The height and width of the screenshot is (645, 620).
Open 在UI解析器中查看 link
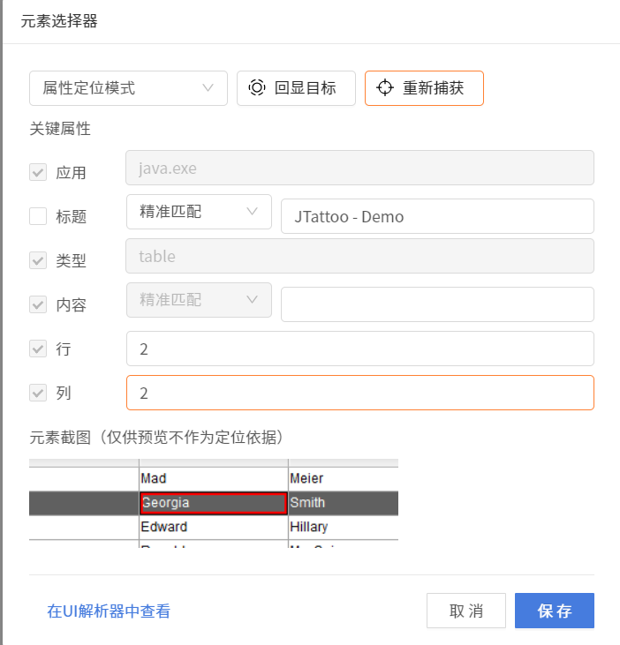[x=109, y=611]
